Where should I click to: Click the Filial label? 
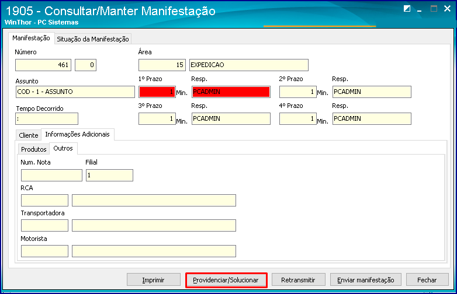(91, 162)
